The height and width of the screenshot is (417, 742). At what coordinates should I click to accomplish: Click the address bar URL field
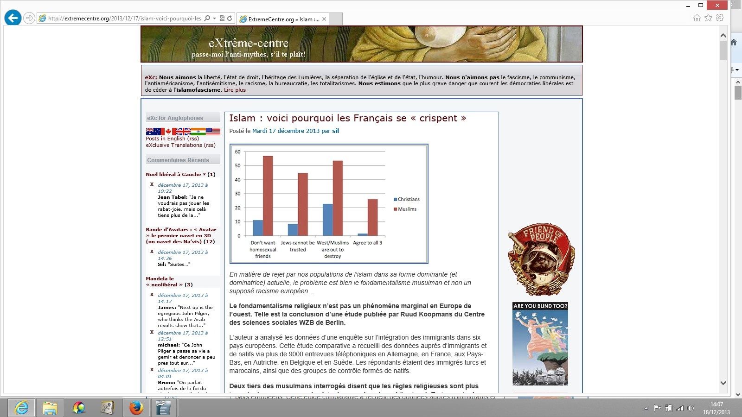(124, 19)
